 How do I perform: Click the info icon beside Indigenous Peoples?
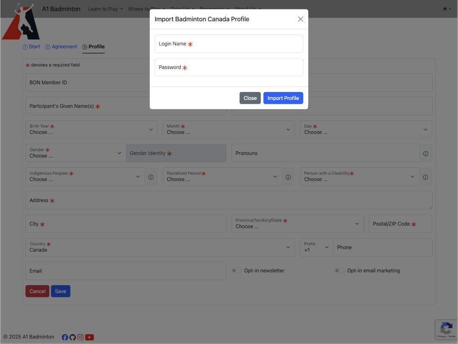coord(151,177)
